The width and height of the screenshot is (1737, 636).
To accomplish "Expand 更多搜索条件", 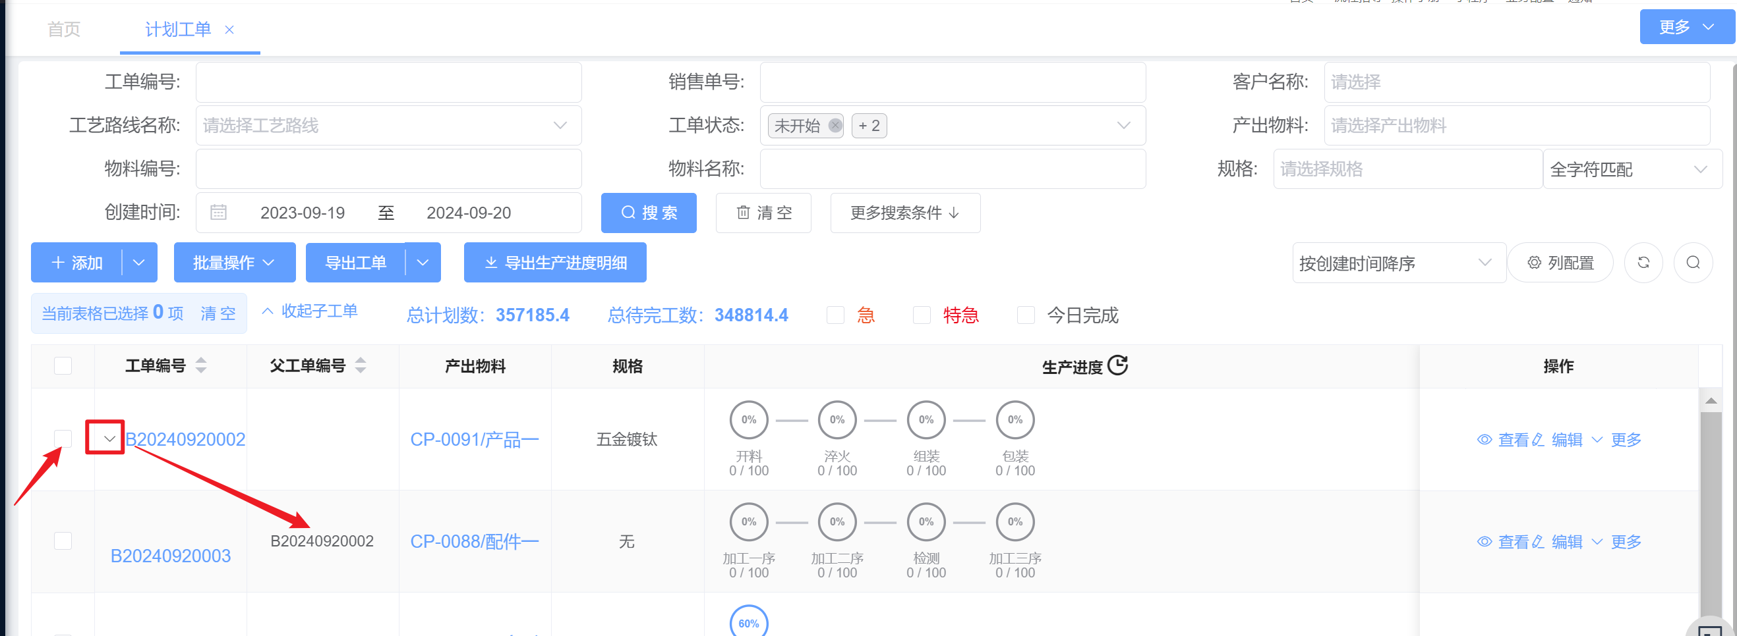I will [x=905, y=213].
